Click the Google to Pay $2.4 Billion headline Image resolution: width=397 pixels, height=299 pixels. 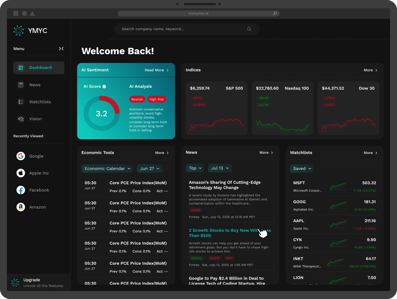[x=227, y=280]
